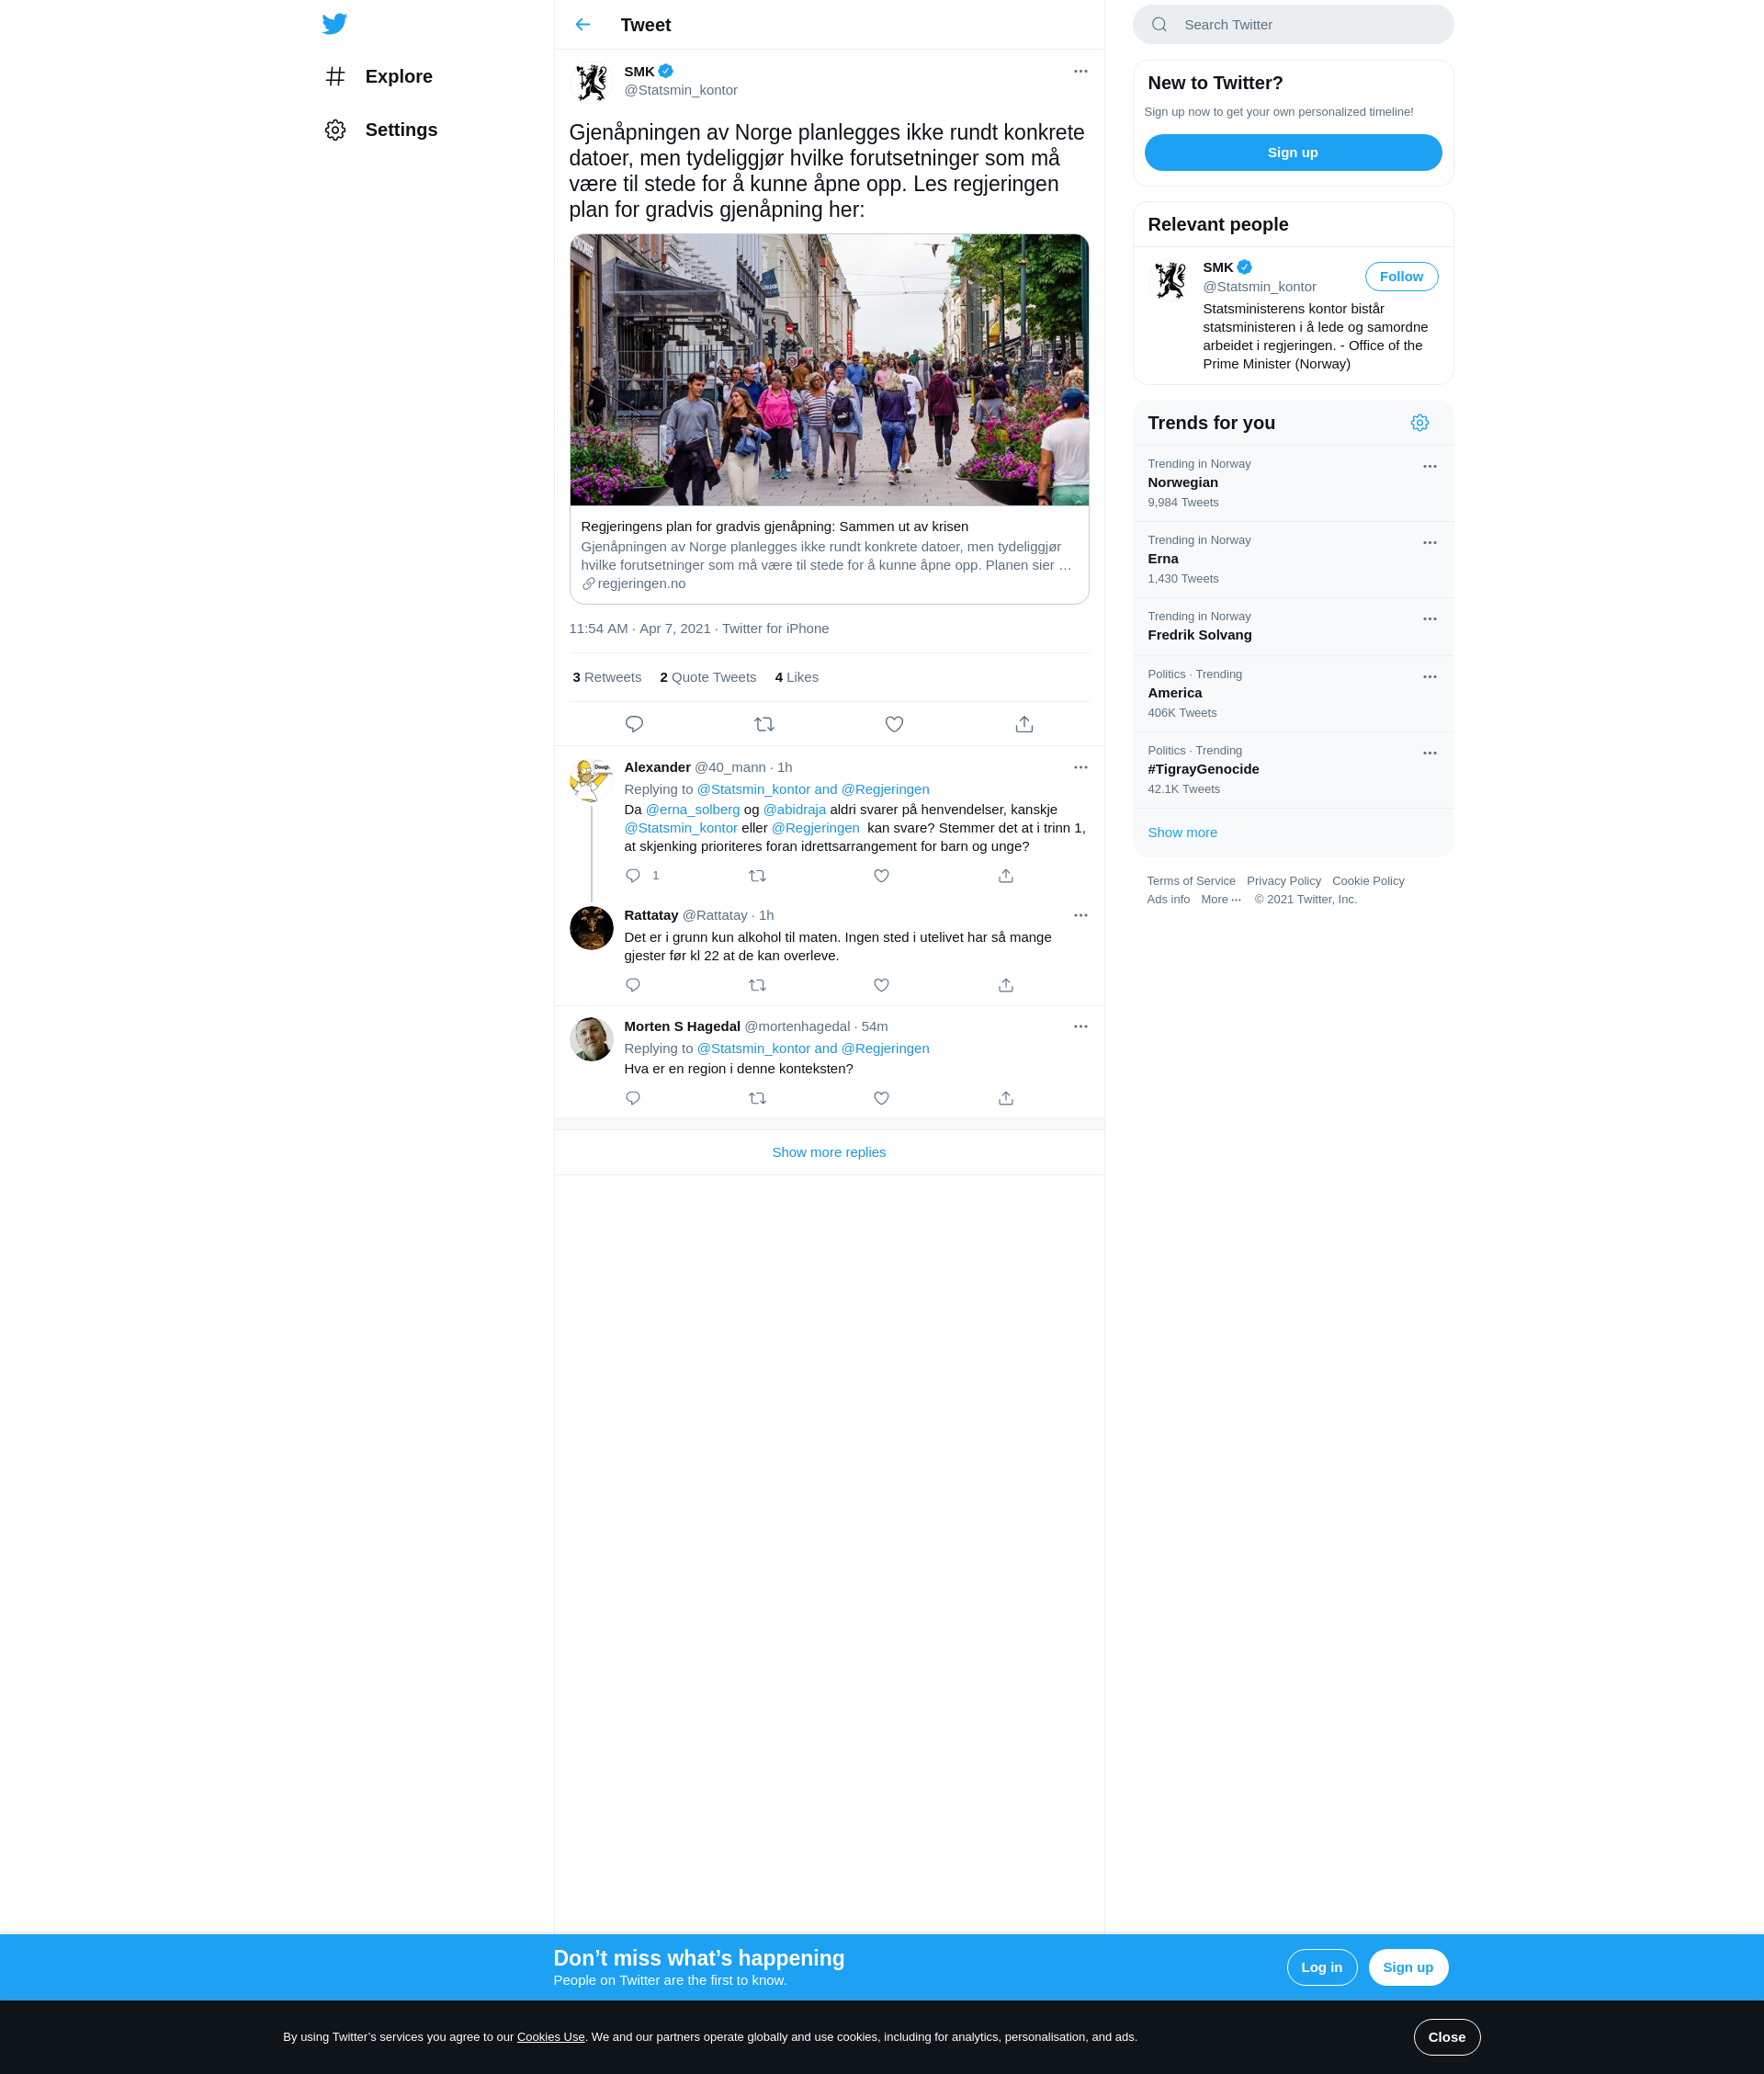Viewport: 1764px width, 2074px height.
Task: Open more options on Morten S Hagedal's reply
Action: coord(1080,1026)
